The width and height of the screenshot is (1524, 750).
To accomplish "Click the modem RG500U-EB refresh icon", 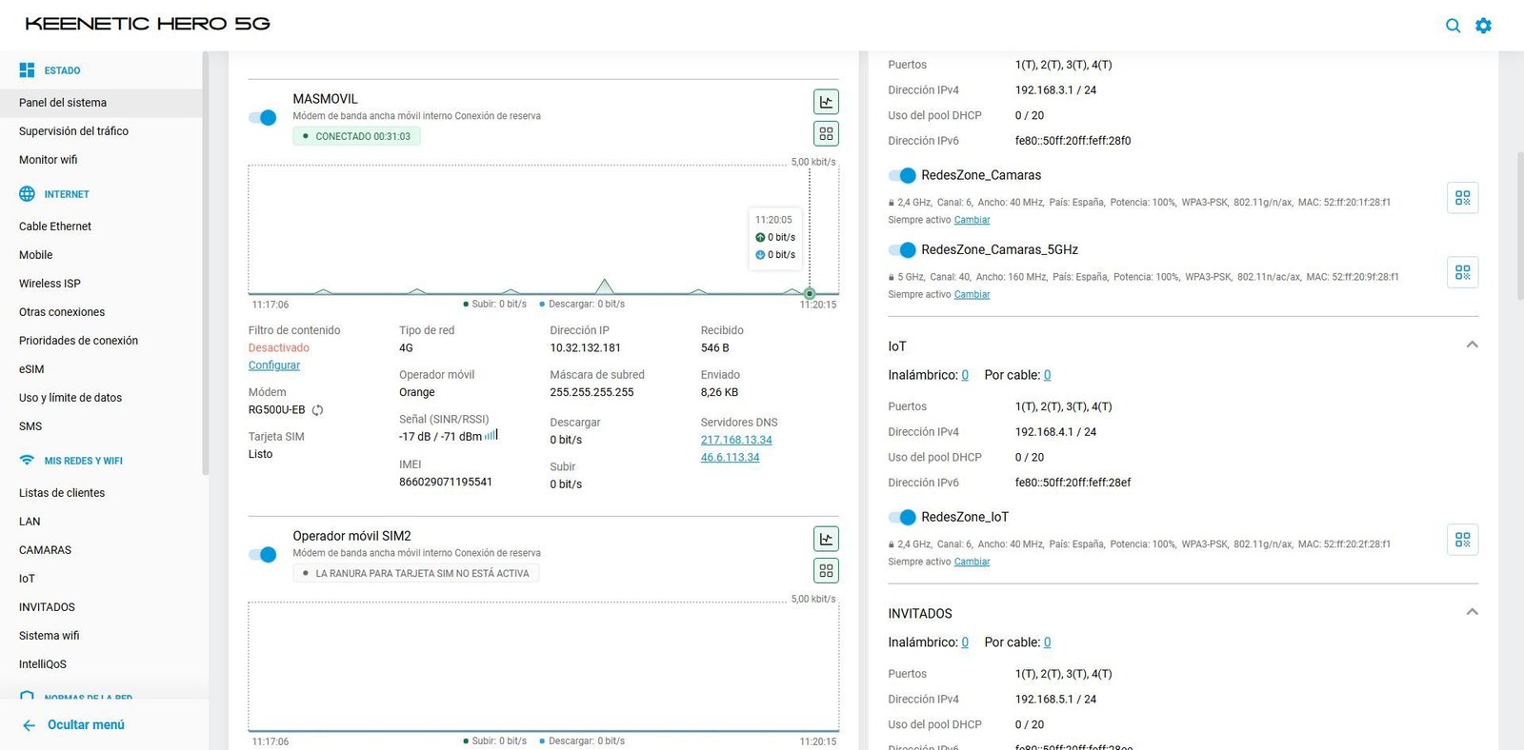I will (317, 410).
